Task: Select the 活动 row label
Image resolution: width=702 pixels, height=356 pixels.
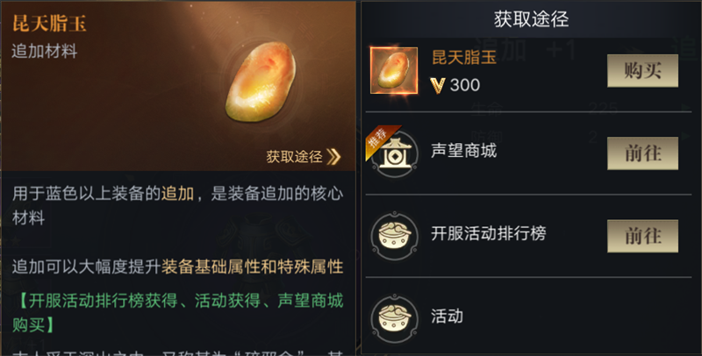Action: pyautogui.click(x=447, y=316)
